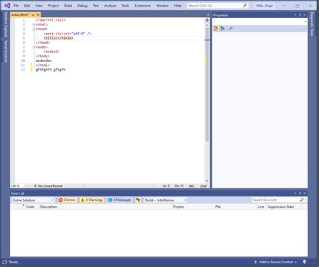
Task: Click the Property Pages wrench icon
Action: pyautogui.click(x=230, y=28)
